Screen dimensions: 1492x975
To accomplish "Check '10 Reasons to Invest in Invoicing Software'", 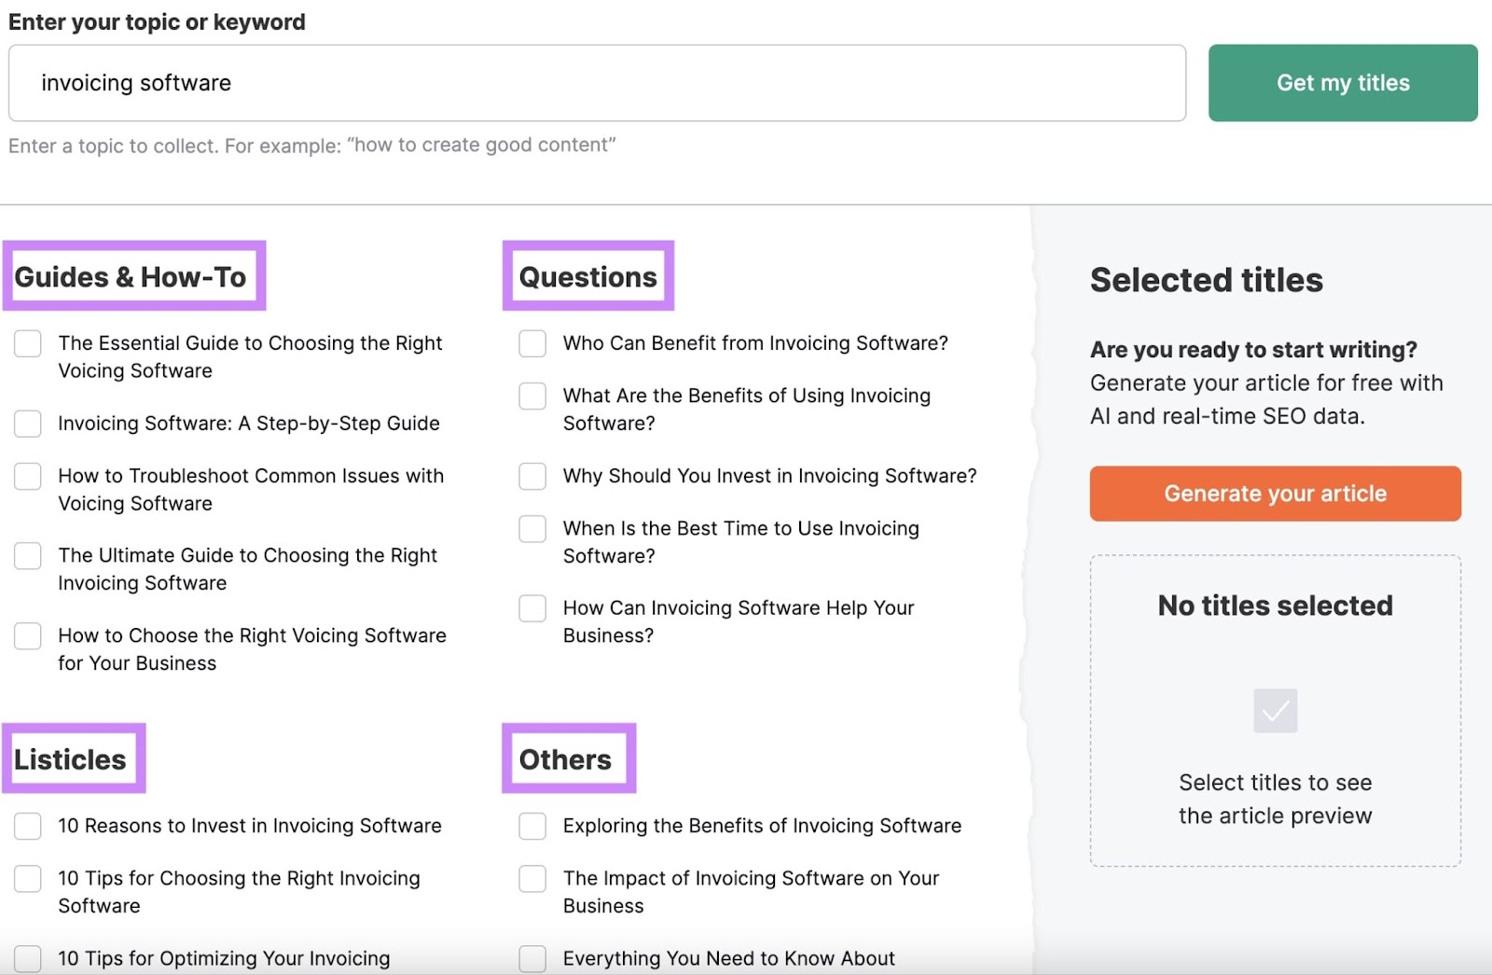I will coord(27,826).
